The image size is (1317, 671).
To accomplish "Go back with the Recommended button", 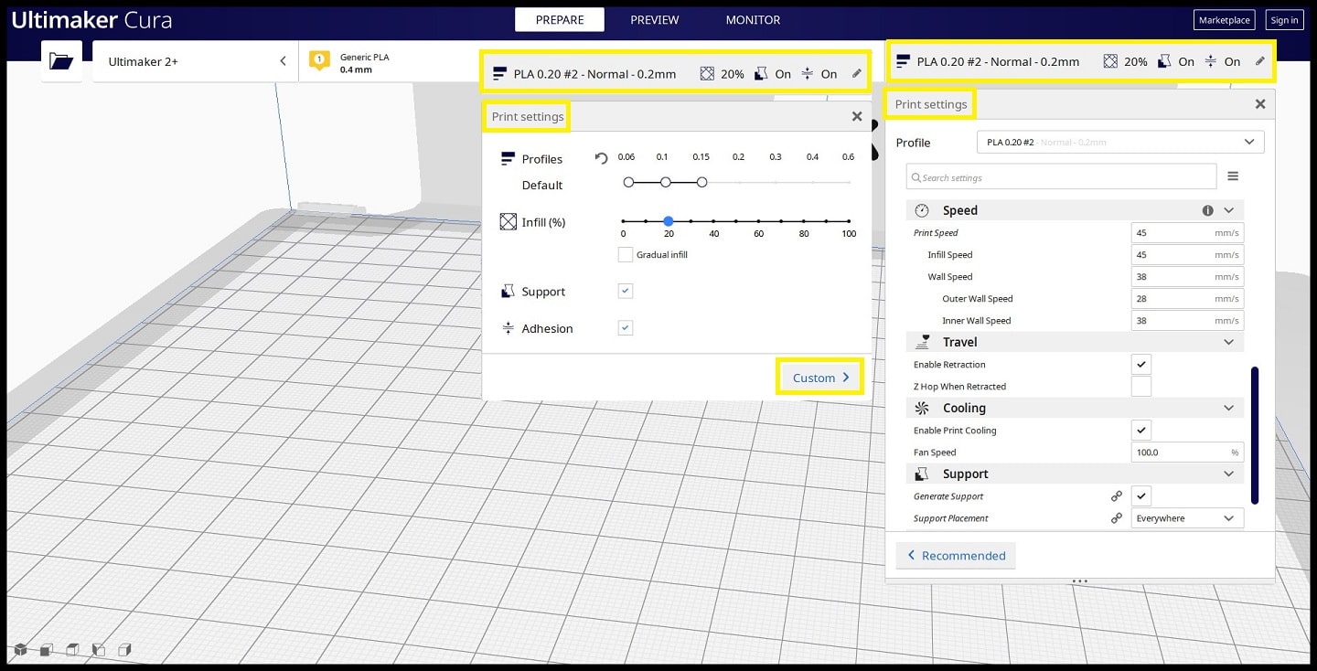I will point(956,556).
